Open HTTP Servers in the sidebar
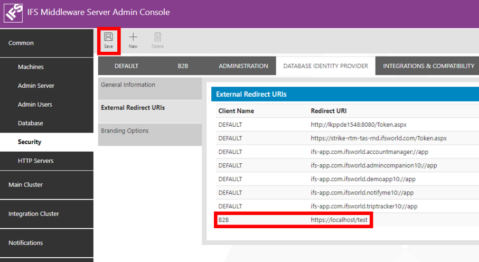Viewport: 479px width, 262px height. [35, 161]
